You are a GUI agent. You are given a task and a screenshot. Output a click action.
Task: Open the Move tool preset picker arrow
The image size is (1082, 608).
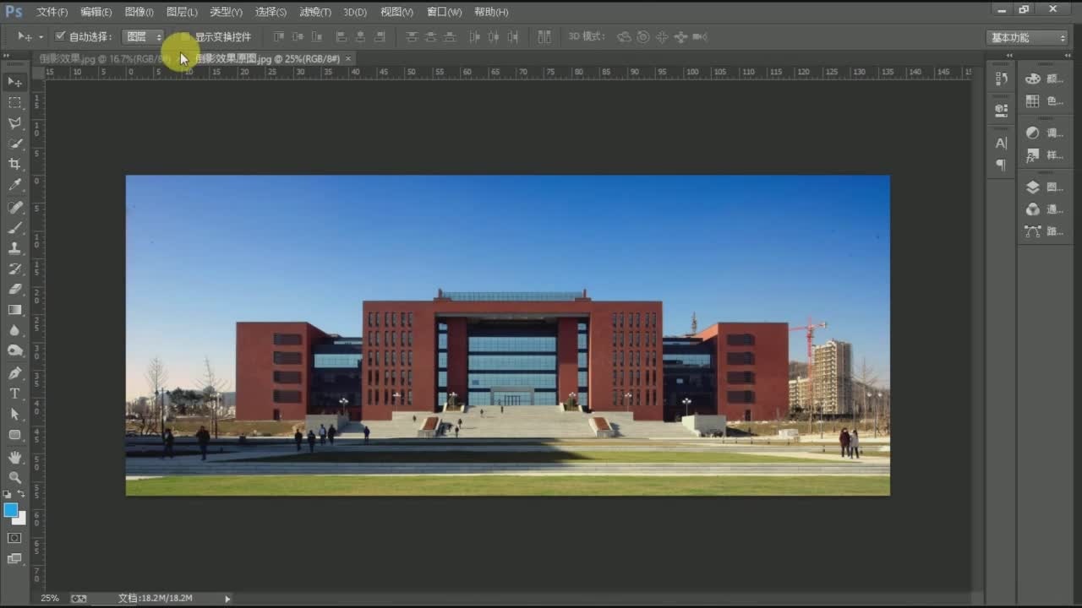pos(41,37)
